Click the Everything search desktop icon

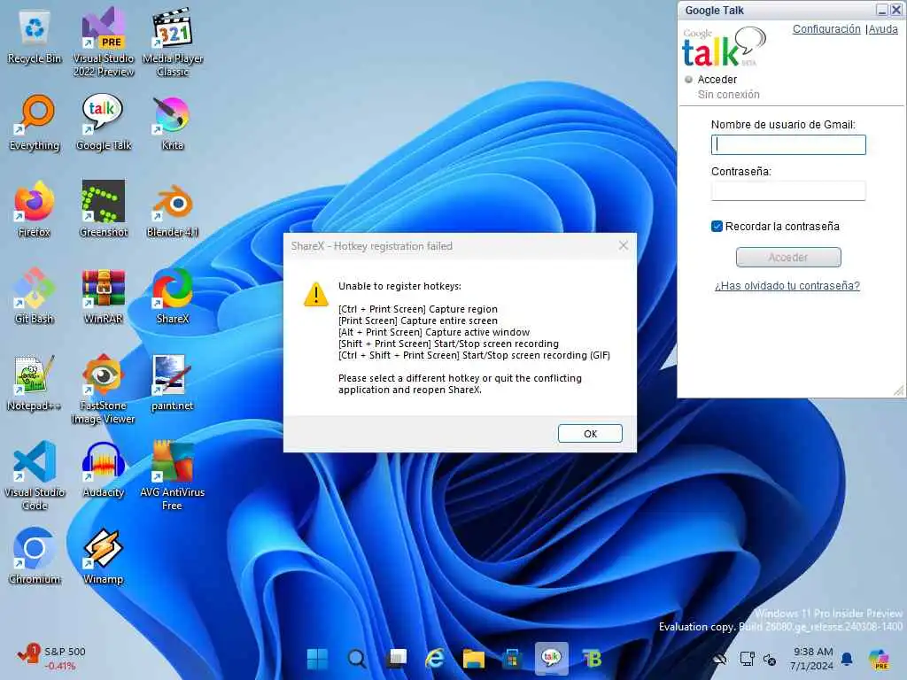pyautogui.click(x=35, y=122)
